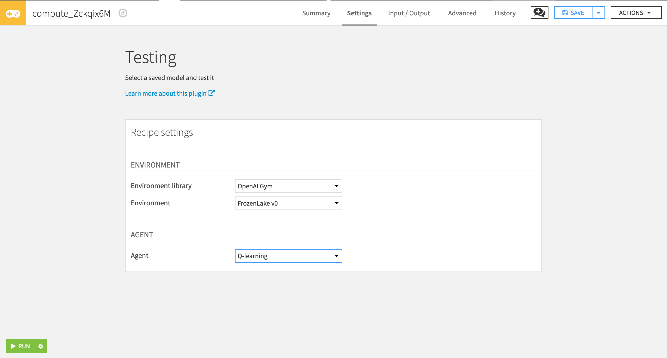
Task: Click the compass icon beside recipe name
Action: pyautogui.click(x=123, y=13)
